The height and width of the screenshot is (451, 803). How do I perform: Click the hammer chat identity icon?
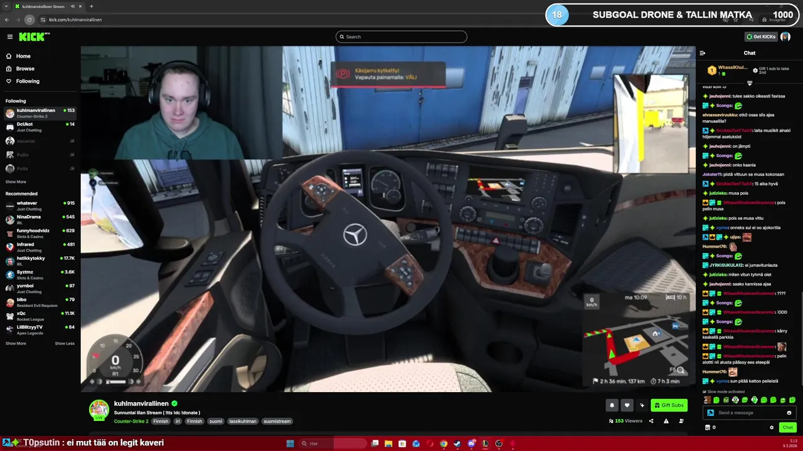[710, 413]
